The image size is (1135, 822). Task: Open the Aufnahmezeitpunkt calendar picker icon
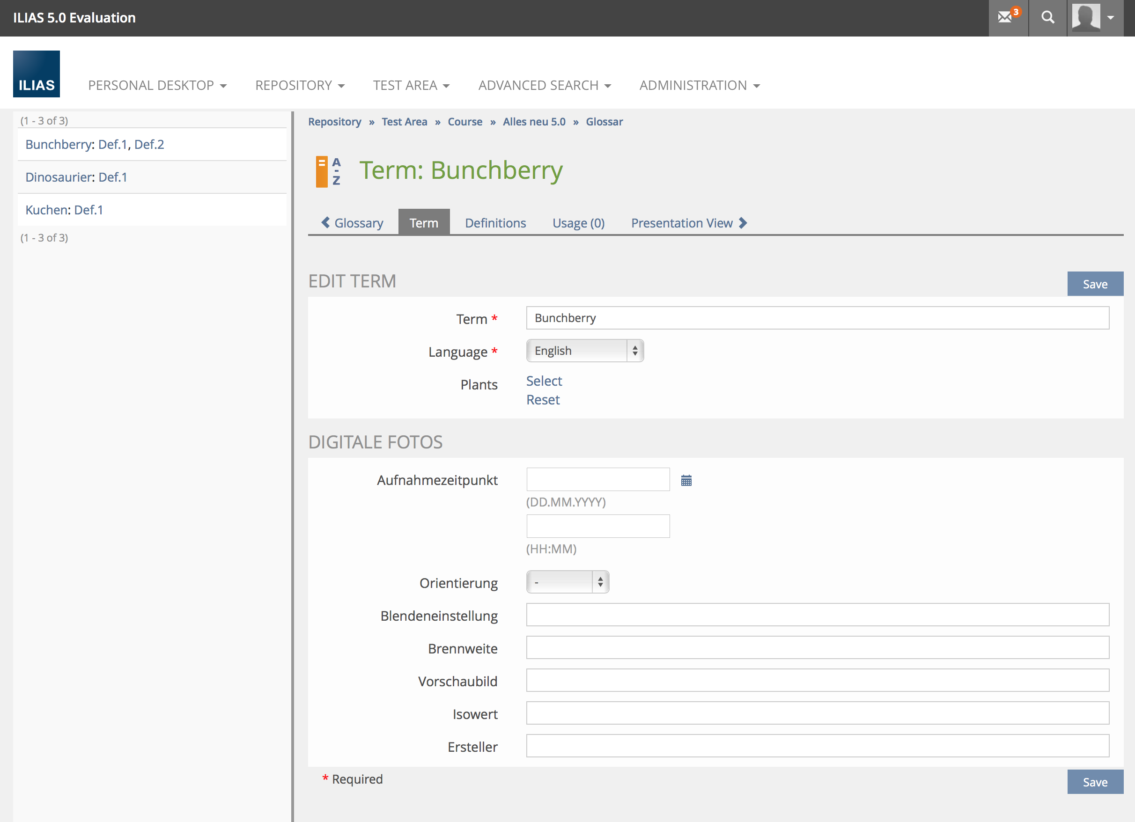coord(686,481)
